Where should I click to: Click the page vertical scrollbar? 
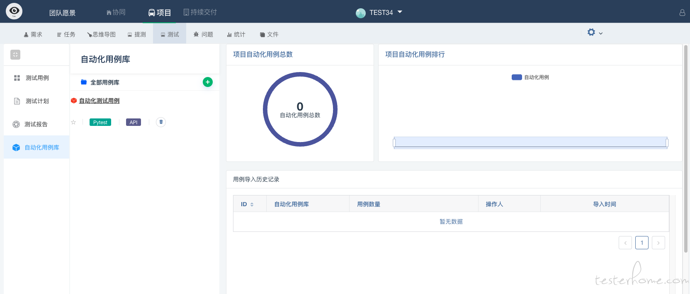686,149
